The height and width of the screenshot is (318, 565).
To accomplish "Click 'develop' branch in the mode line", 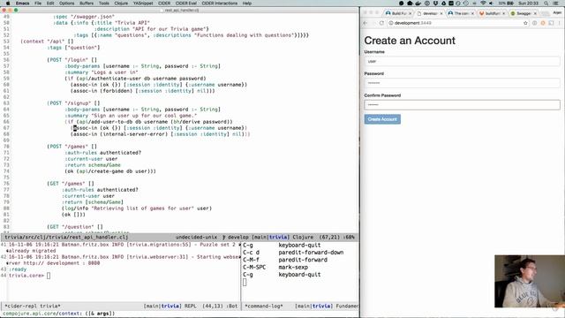I will pyautogui.click(x=237, y=238).
